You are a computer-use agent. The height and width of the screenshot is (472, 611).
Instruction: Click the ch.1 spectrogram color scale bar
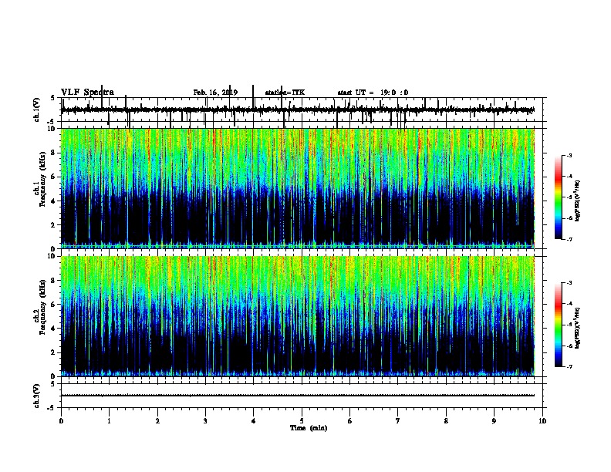tap(558, 197)
